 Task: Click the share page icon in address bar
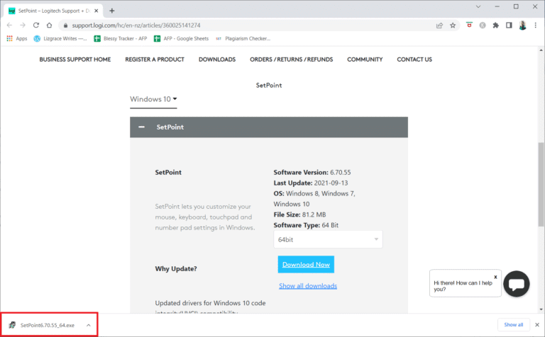439,25
